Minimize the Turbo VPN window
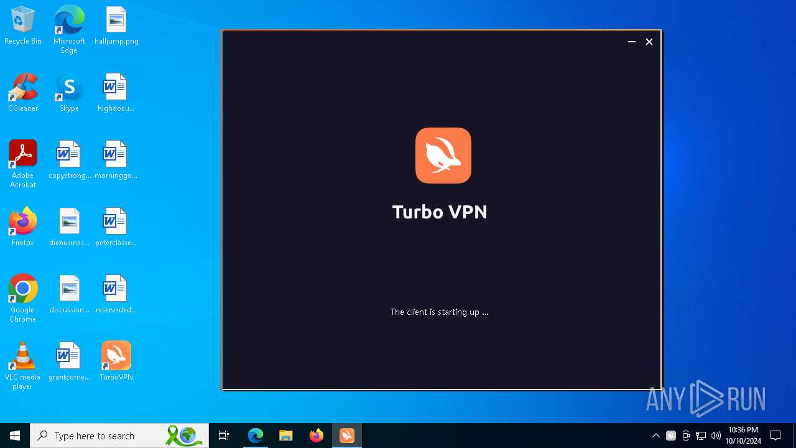The image size is (796, 448). (x=631, y=42)
